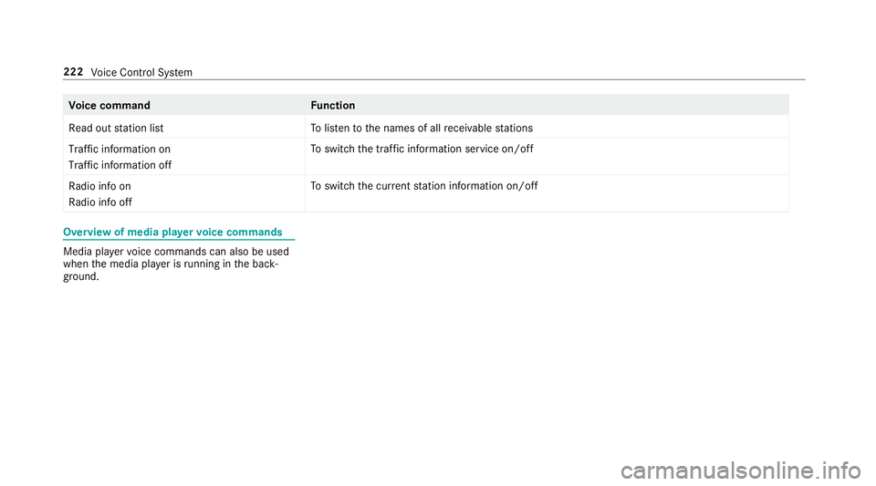Click the teal underline below section heading
The height and width of the screenshot is (486, 876).
pos(179,240)
